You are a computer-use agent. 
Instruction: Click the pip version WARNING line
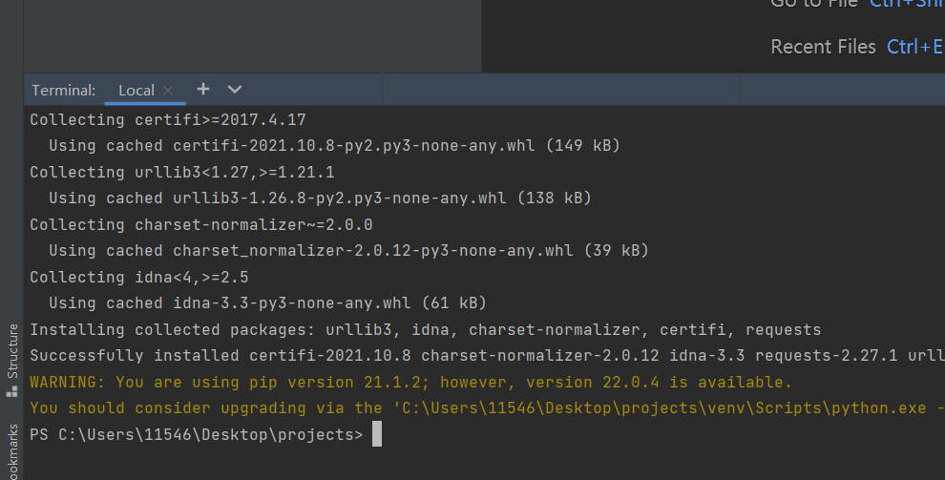click(x=410, y=382)
